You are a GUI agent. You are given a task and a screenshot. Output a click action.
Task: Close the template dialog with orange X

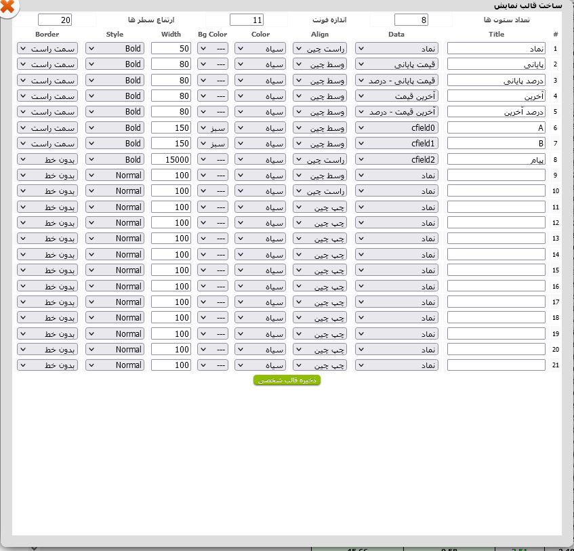tap(7, 8)
